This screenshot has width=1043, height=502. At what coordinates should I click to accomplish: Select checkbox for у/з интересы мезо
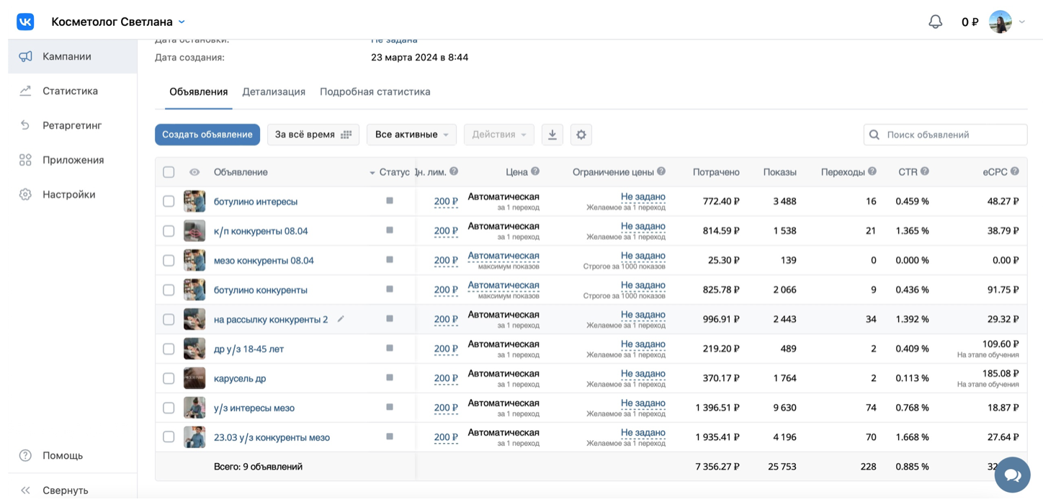pos(169,408)
